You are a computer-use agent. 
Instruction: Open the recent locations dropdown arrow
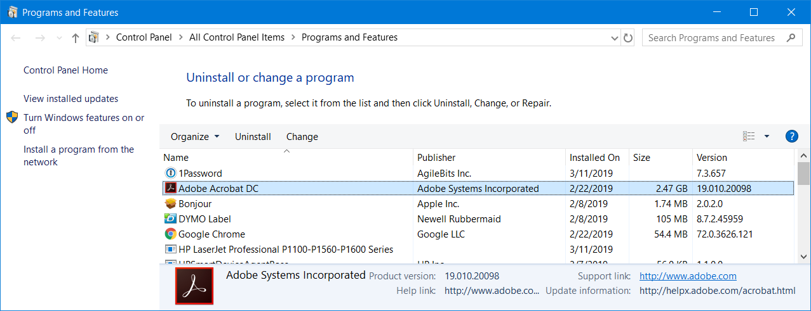(60, 38)
